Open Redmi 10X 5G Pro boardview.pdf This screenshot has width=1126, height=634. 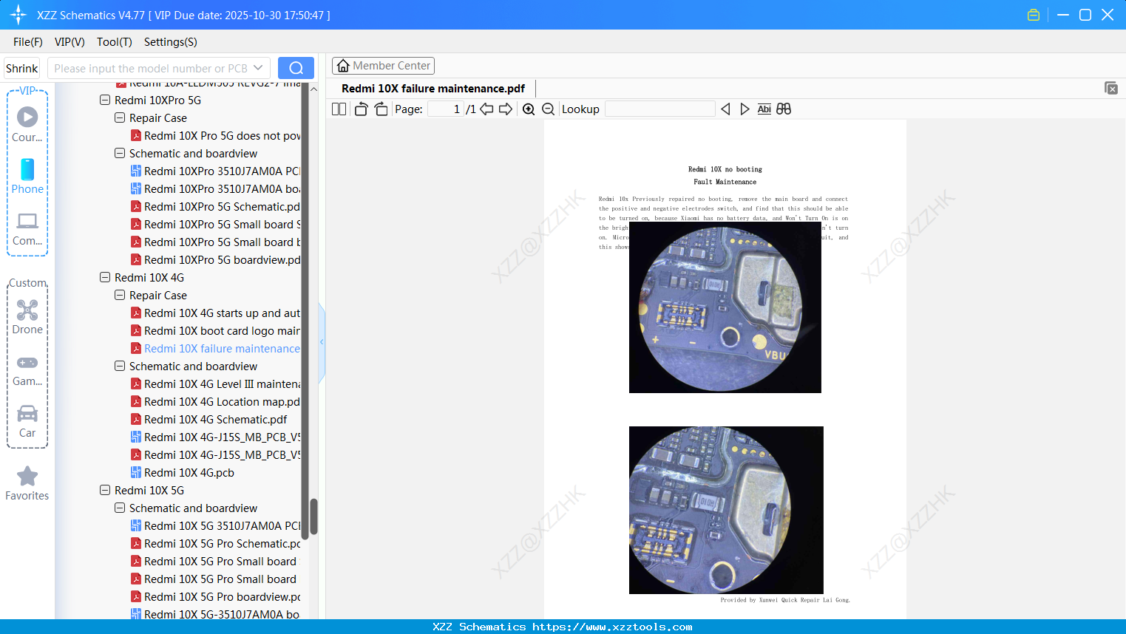pos(215,596)
